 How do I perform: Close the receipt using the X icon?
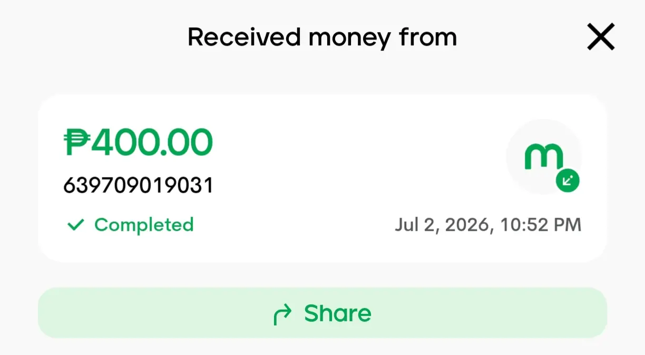(x=601, y=37)
